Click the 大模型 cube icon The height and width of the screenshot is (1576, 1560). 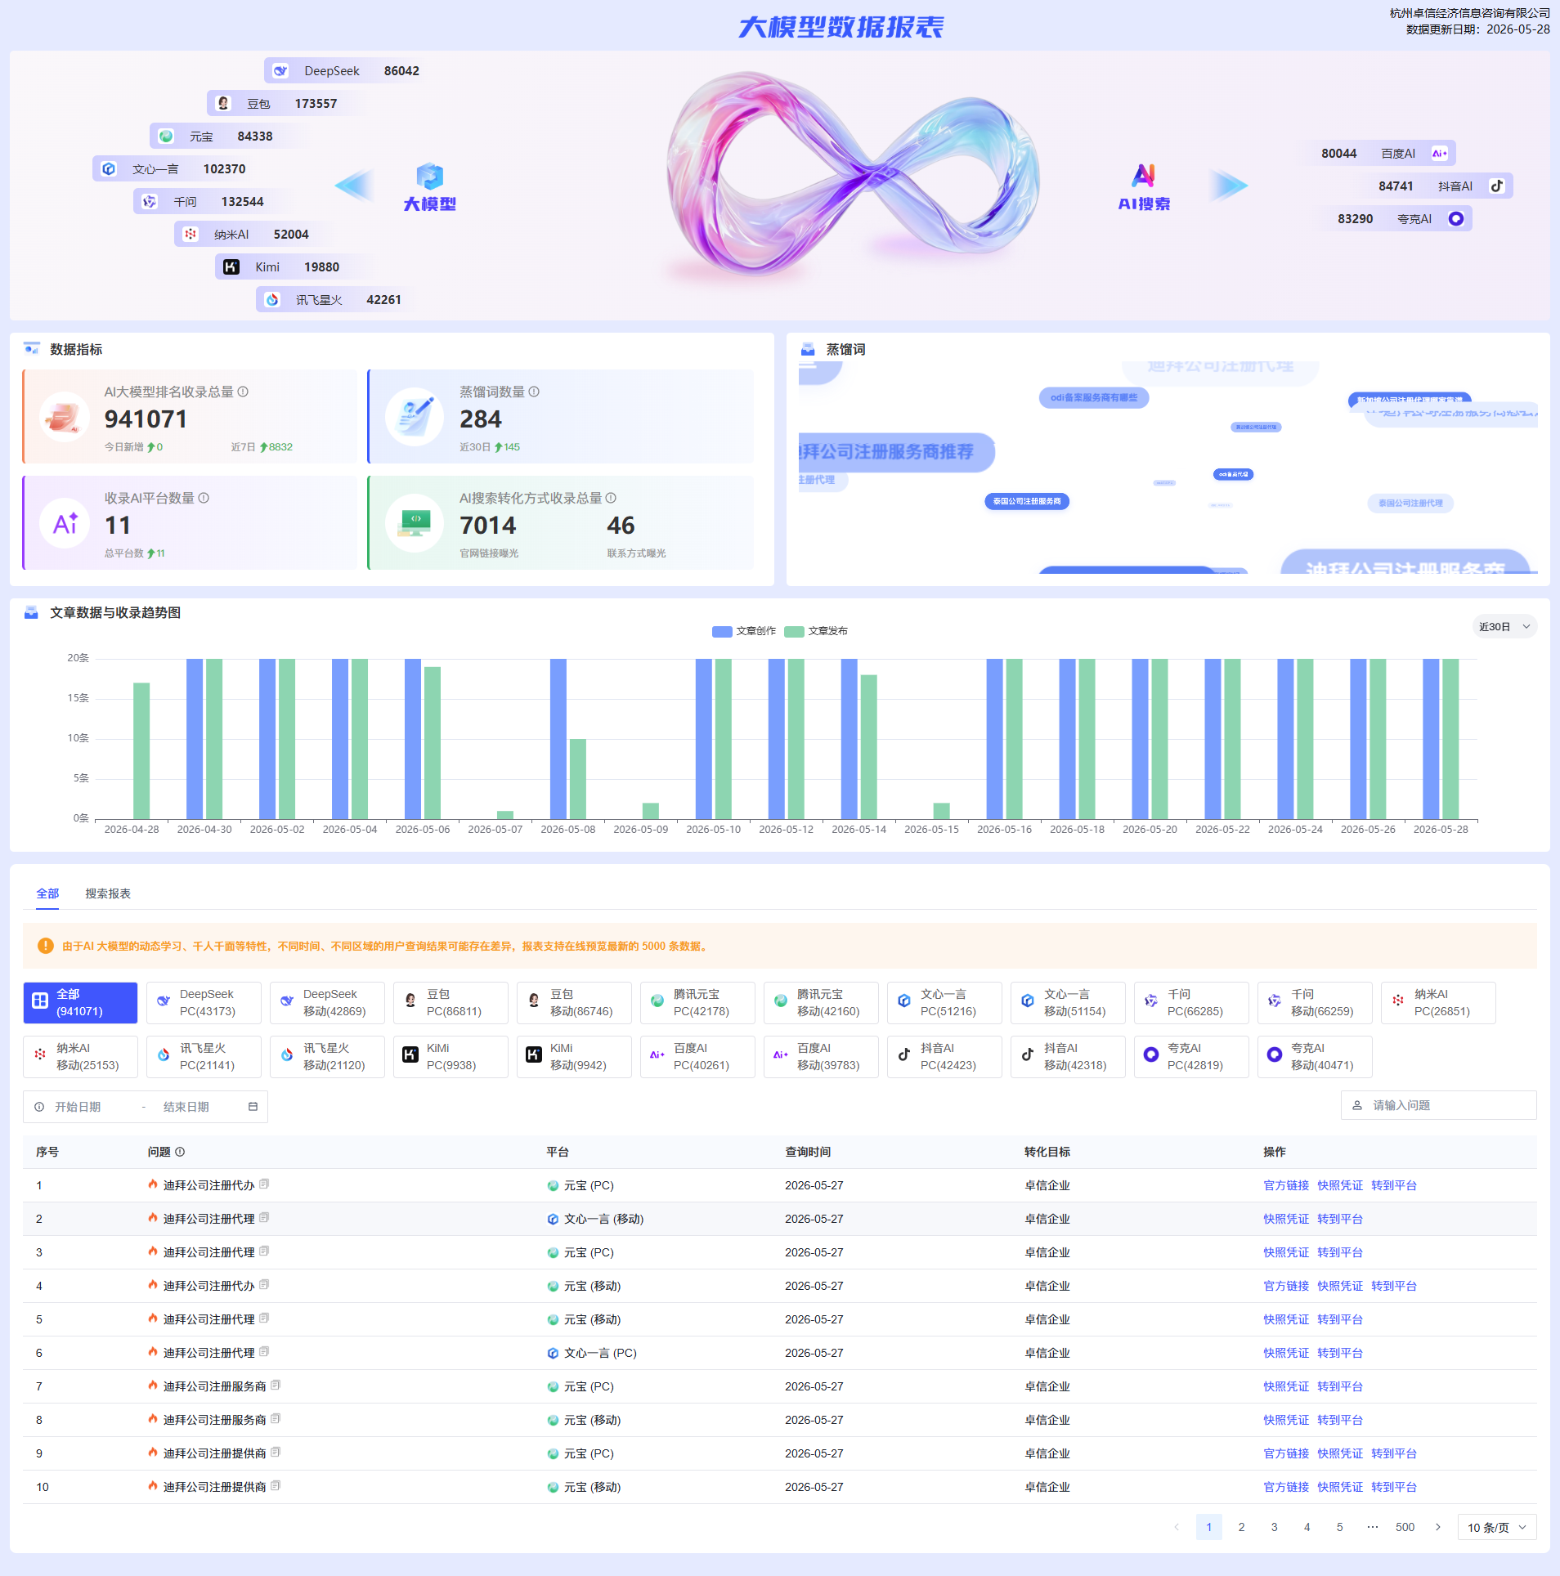430,177
